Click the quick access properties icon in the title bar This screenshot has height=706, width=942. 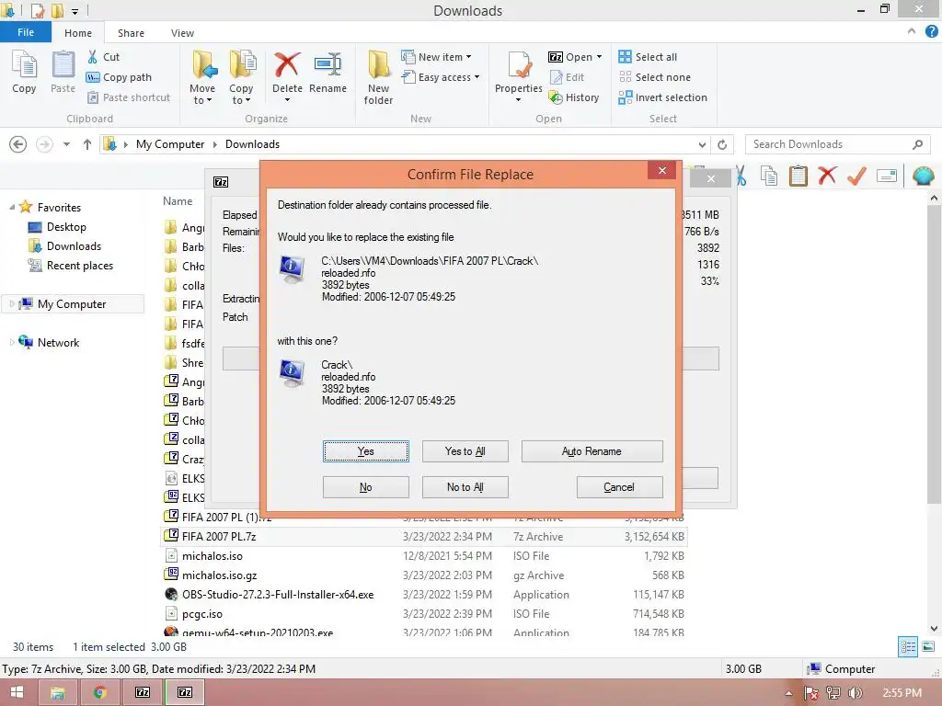tap(37, 10)
